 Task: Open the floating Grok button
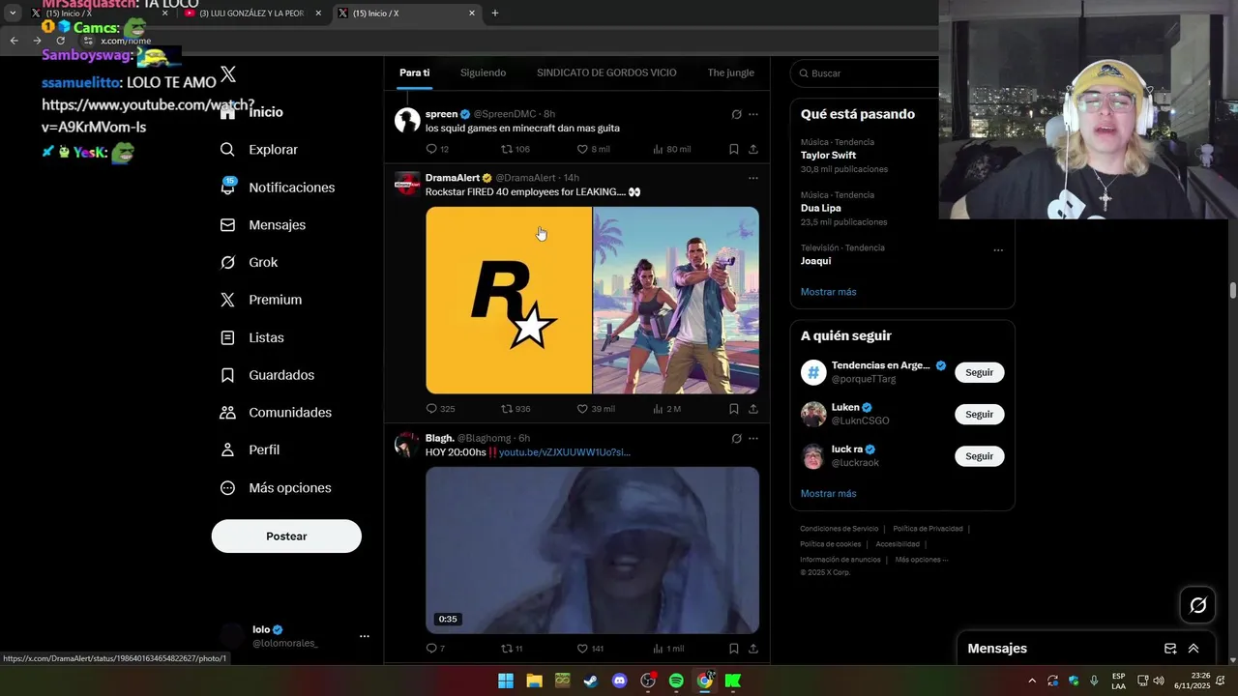pos(1198,605)
